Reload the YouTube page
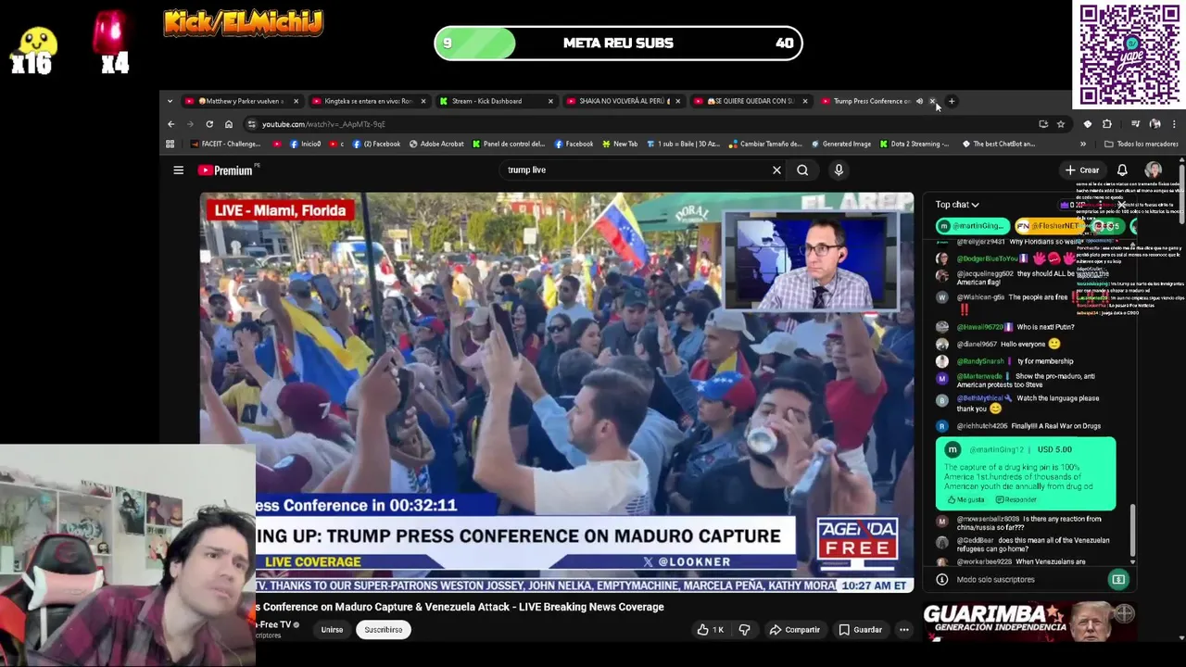Screen dimensions: 1186x667 coord(209,124)
